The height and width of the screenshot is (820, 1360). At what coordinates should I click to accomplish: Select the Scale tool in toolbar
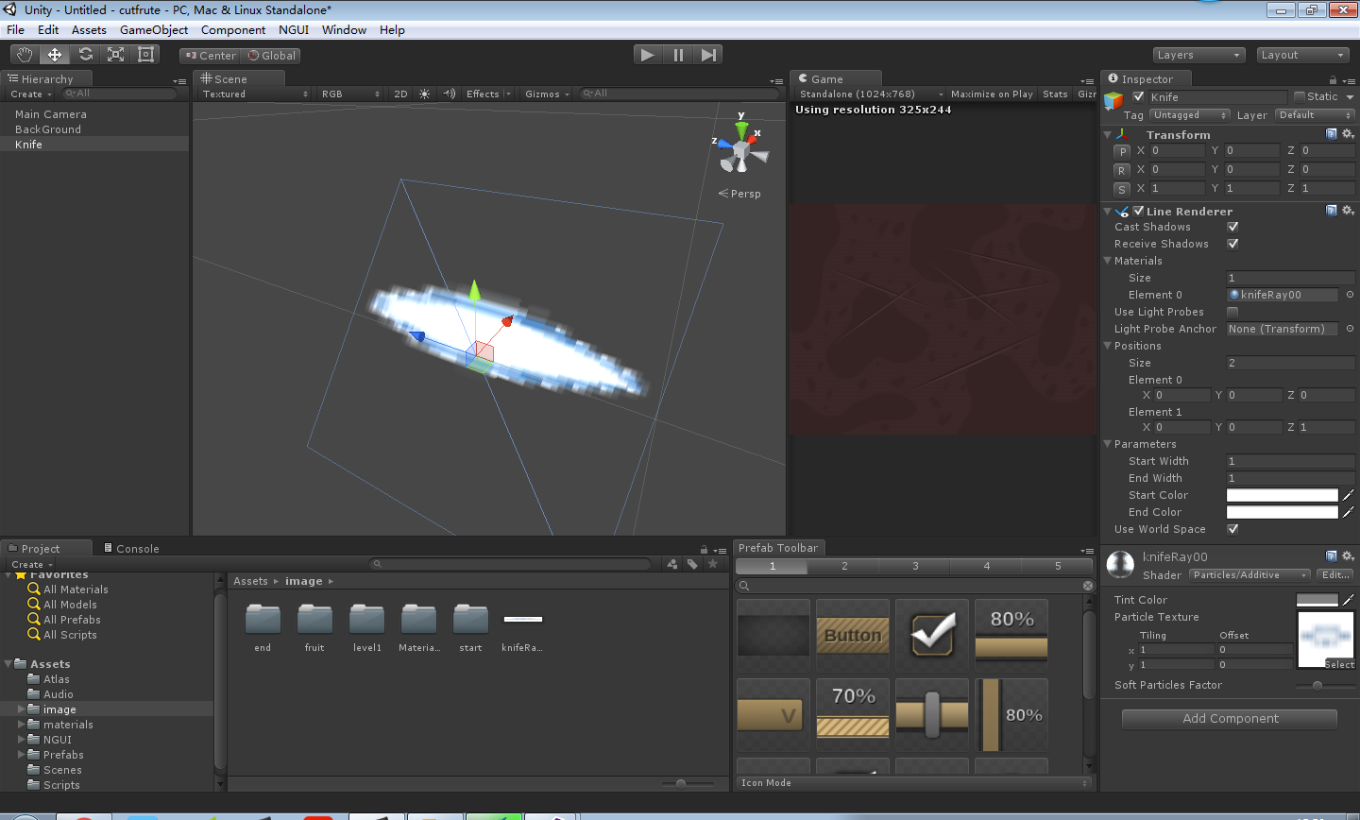(115, 55)
